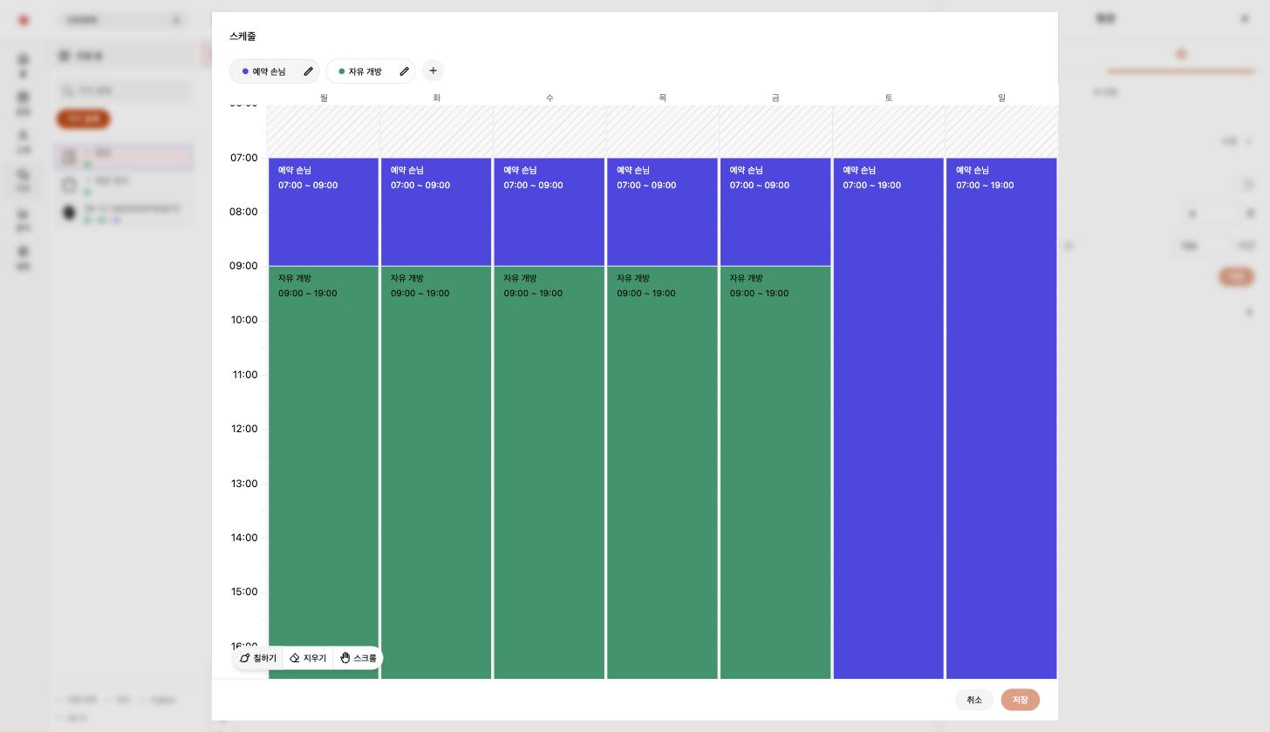Select Friday's 자유 개방 09:00 ~ 19:00 block
The image size is (1270, 732).
pos(775,472)
